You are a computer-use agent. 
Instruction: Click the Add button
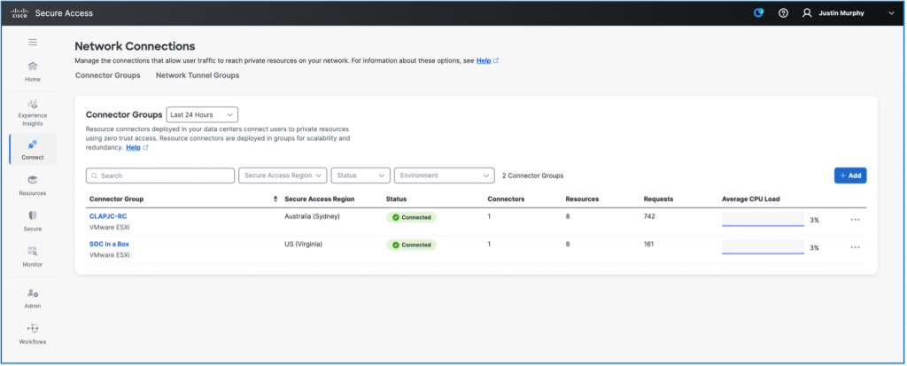(849, 175)
